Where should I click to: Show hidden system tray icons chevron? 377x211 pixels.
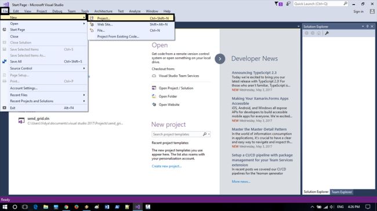click(312, 207)
